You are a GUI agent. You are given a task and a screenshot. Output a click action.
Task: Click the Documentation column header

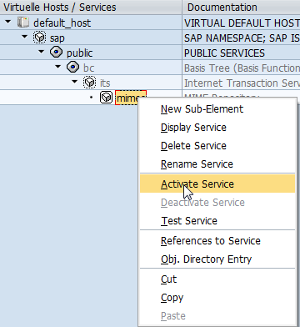[x=241, y=7]
